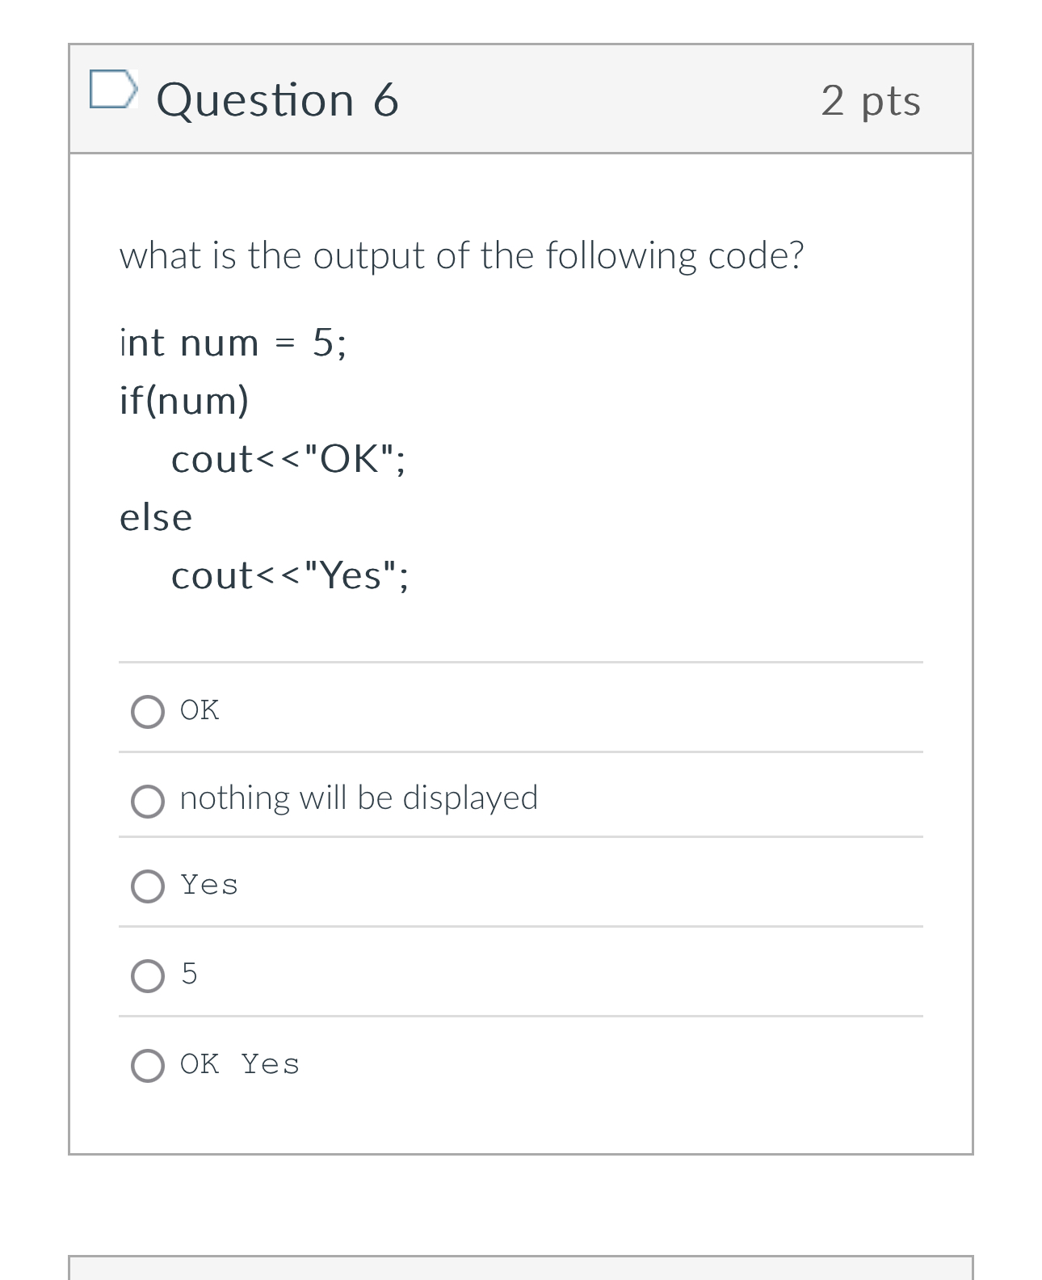Click the circle next to the Yes choice
Screen dimensions: 1042x1280
148,887
